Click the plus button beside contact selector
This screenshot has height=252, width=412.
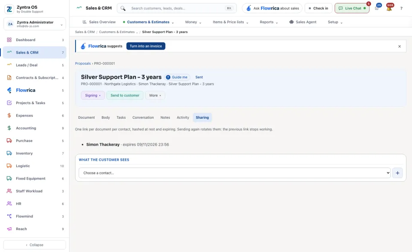click(x=397, y=173)
